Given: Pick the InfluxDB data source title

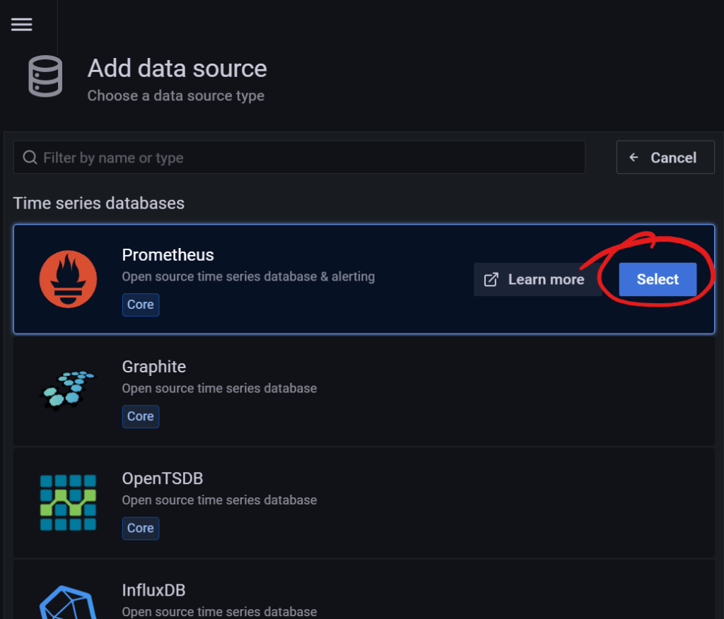Looking at the screenshot, I should point(153,590).
